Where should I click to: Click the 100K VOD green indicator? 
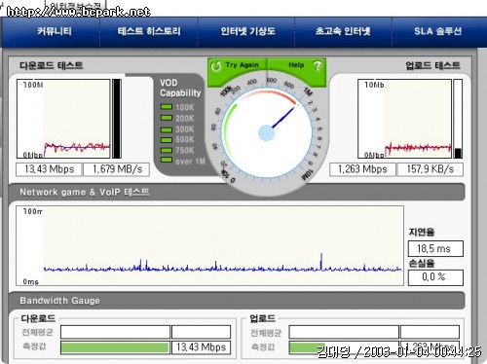[x=167, y=107]
